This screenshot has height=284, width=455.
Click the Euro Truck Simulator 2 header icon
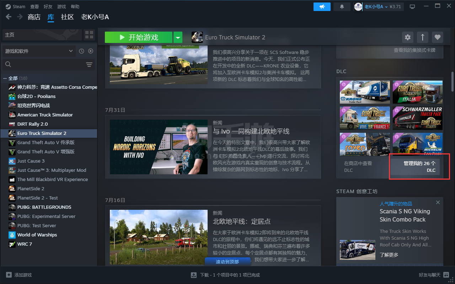pos(197,37)
